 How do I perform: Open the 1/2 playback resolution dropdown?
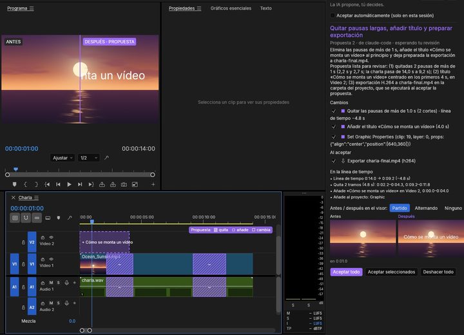88,158
